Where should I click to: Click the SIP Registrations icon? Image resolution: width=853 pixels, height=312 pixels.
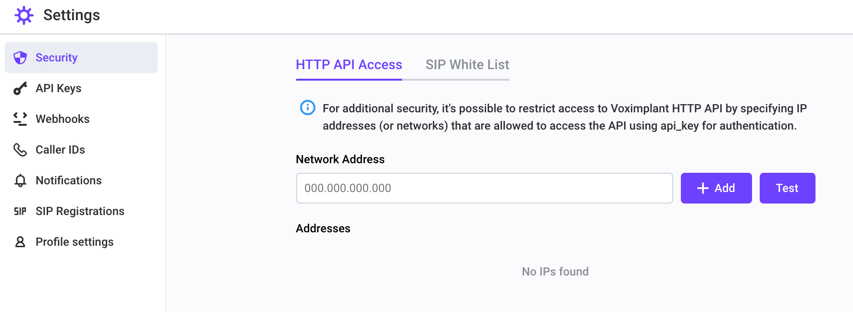[x=20, y=211]
